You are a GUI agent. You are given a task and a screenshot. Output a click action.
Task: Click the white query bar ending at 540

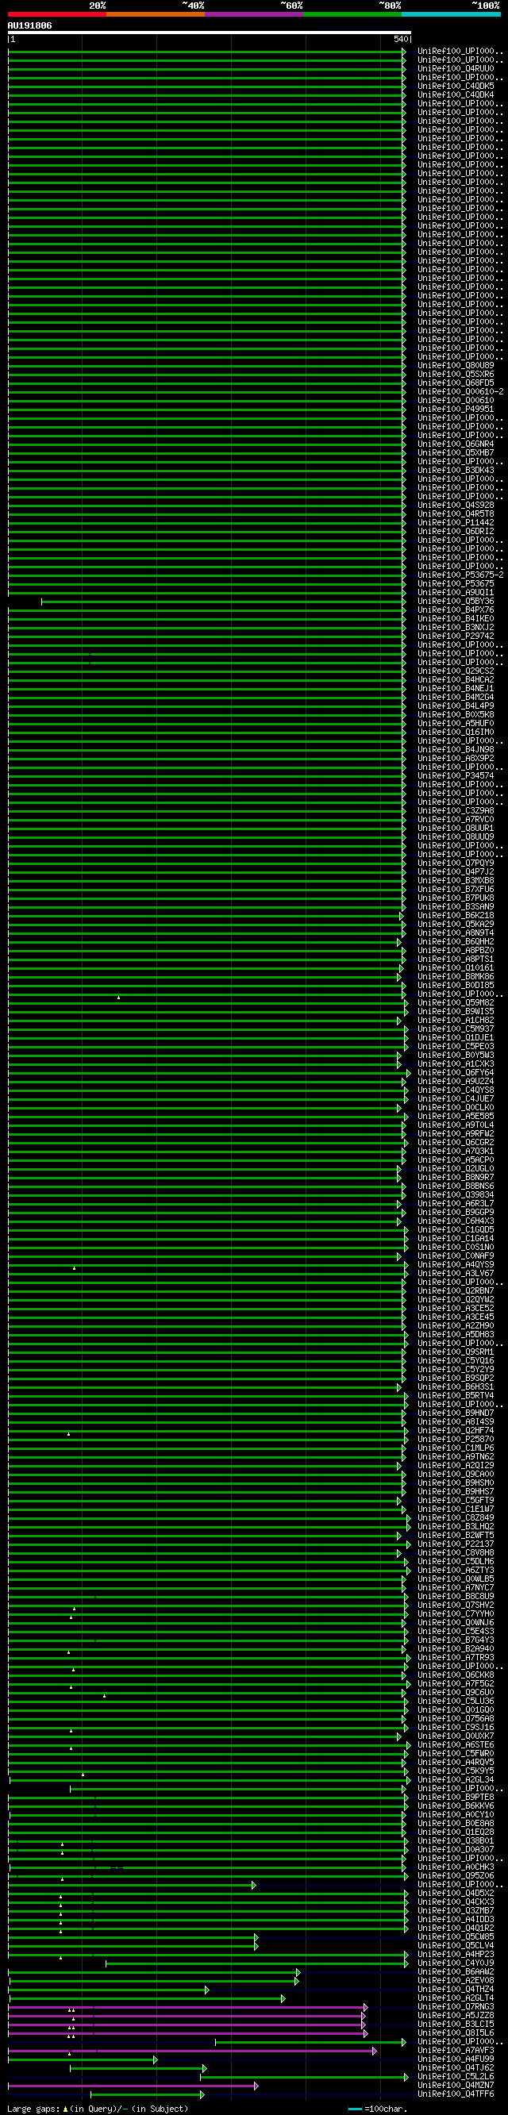[x=210, y=33]
